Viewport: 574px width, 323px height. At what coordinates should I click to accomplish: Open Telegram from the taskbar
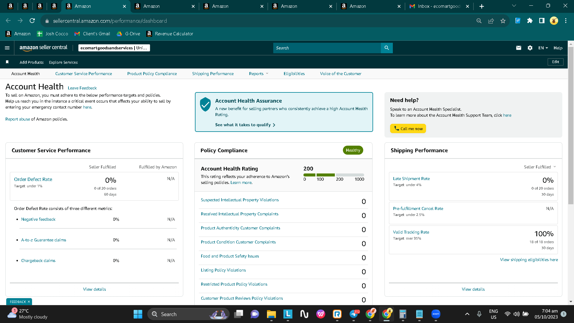click(x=354, y=314)
